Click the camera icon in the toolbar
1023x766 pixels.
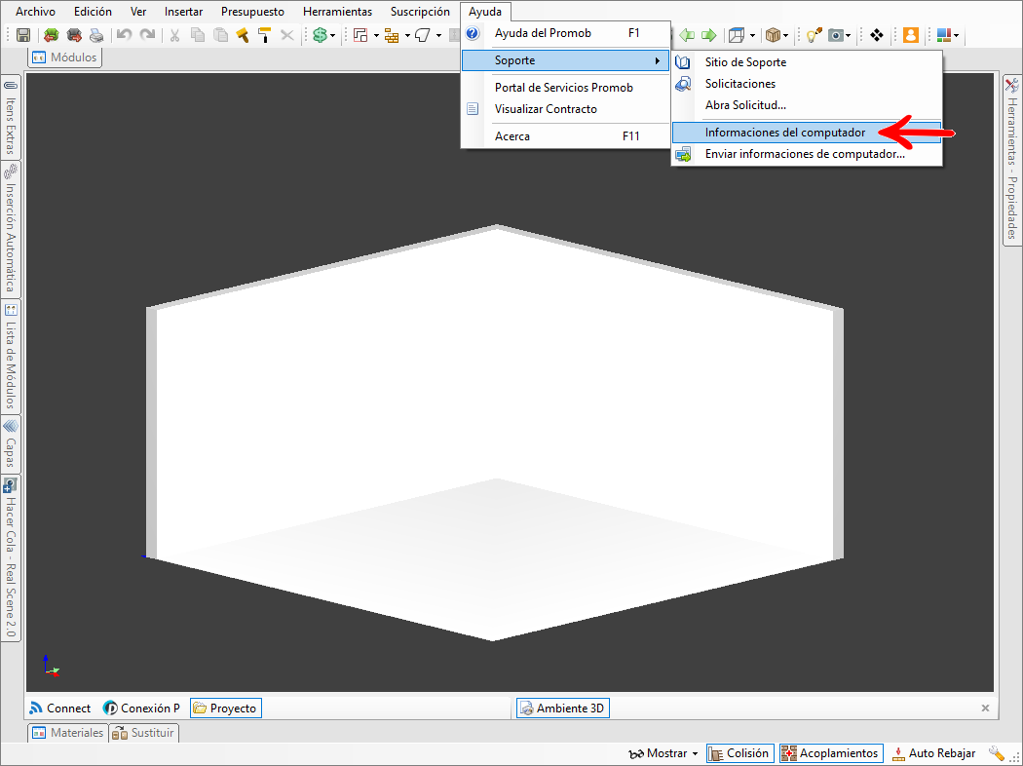[x=836, y=35]
